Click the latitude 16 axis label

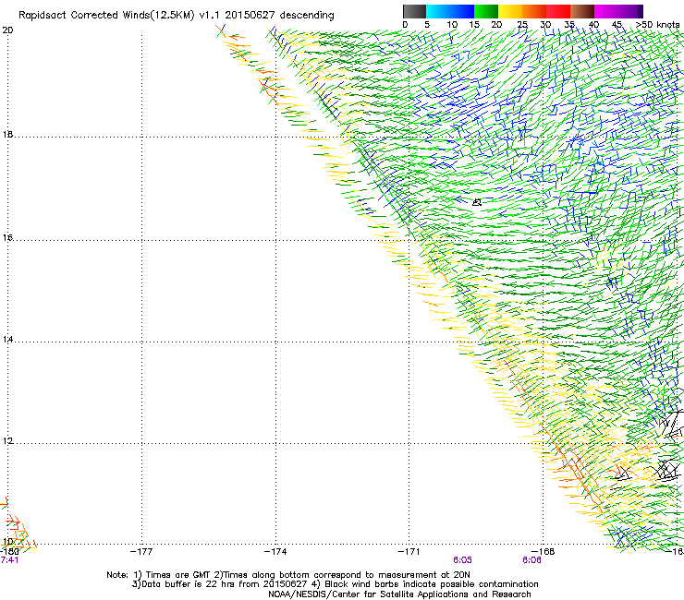7,238
